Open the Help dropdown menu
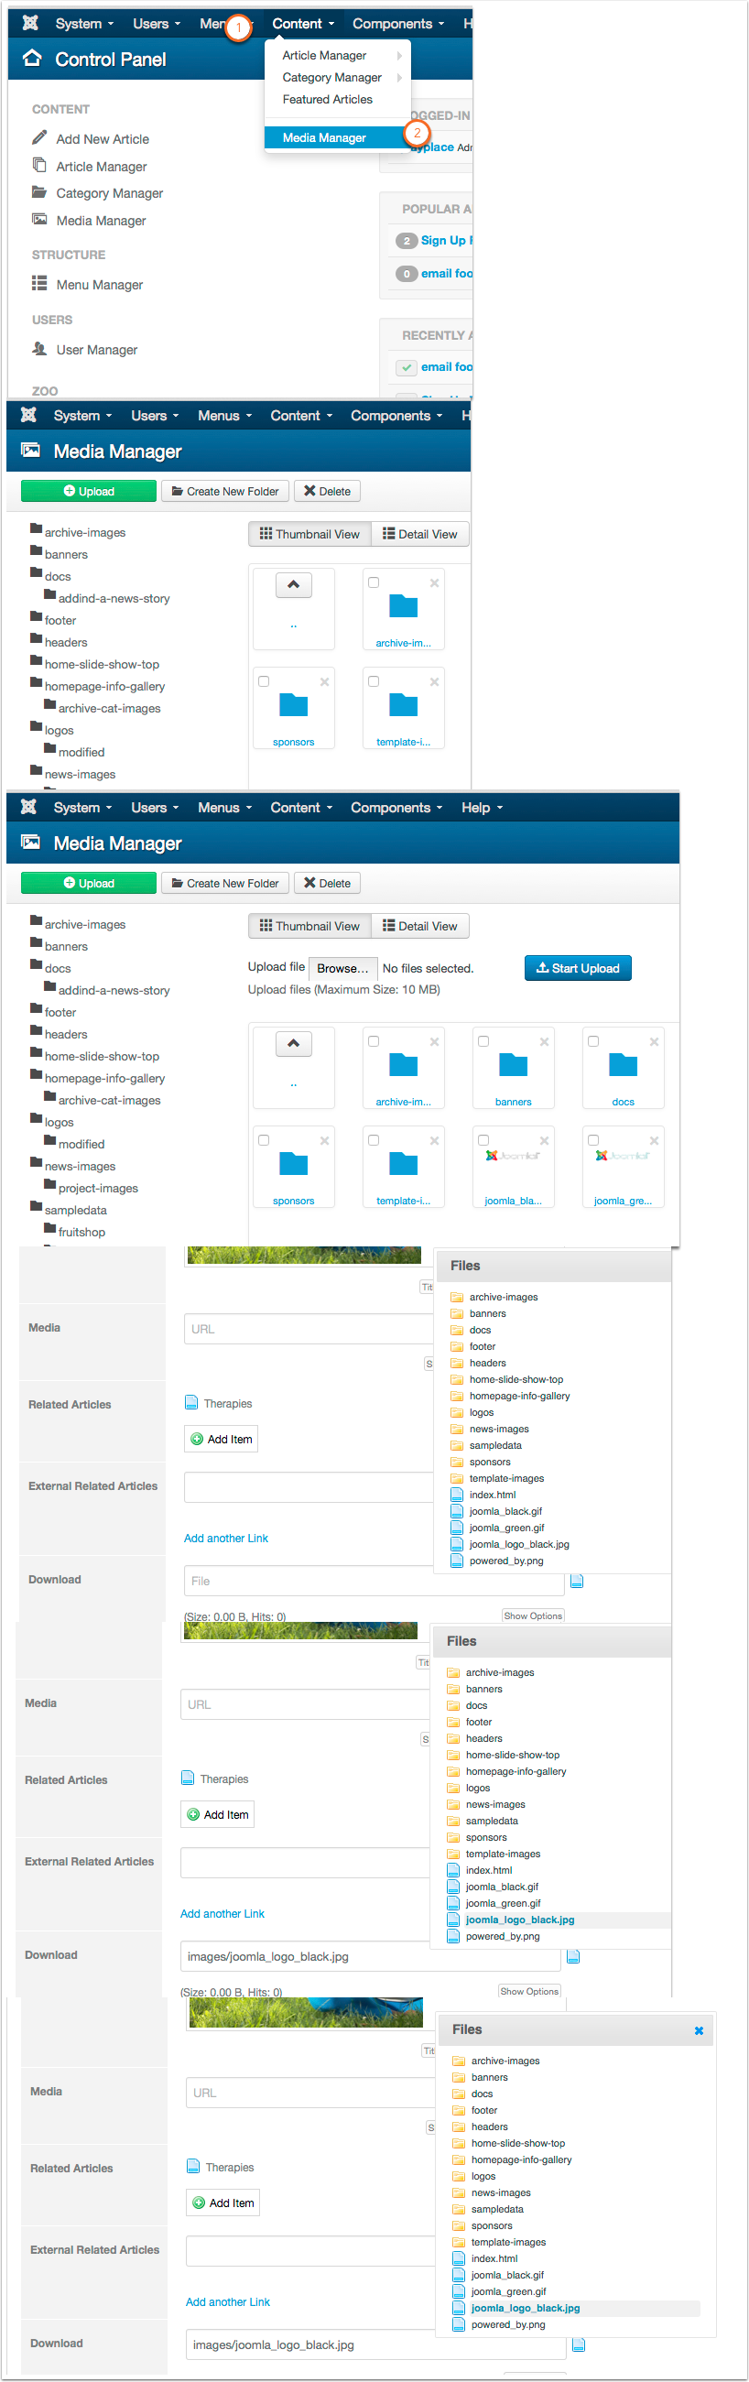The height and width of the screenshot is (2382, 749). [x=482, y=807]
